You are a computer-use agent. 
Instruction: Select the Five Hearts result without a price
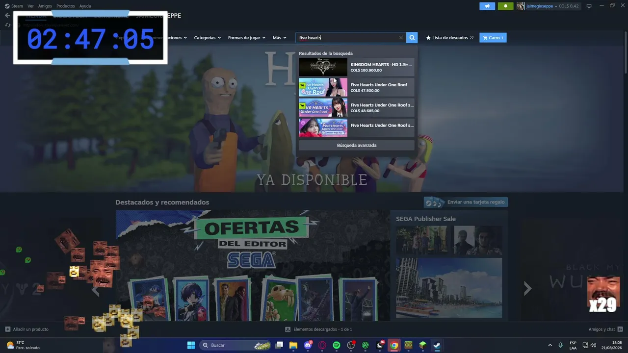[x=357, y=128]
